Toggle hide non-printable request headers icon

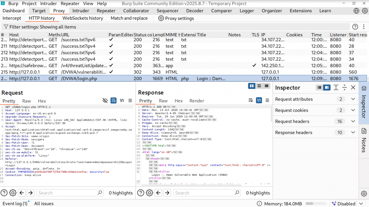[x=105, y=101]
